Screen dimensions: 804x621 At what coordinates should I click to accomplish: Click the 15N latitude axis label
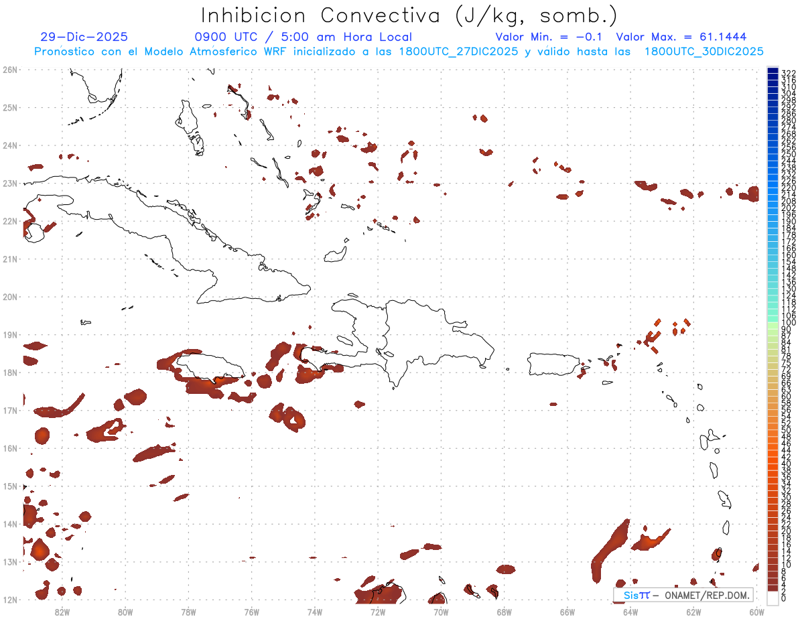click(10, 486)
